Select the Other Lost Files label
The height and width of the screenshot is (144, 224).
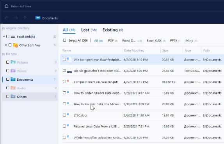tap(30, 45)
